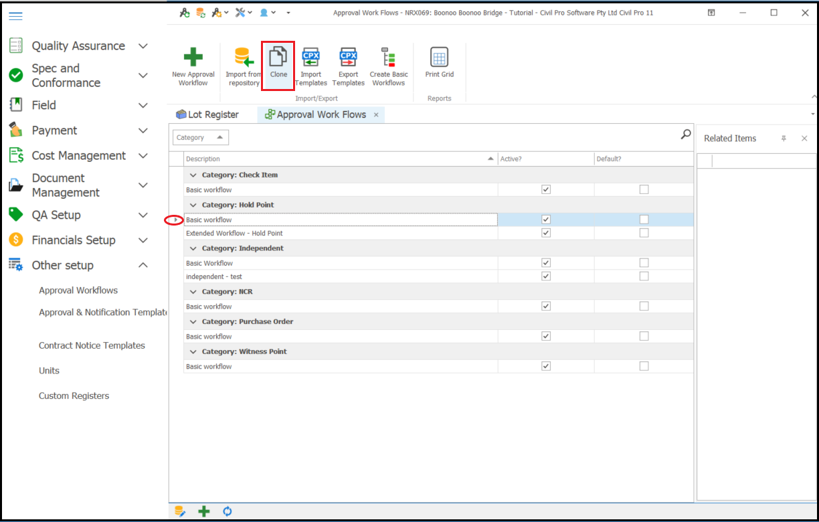Pin the Related Items panel

tap(784, 139)
